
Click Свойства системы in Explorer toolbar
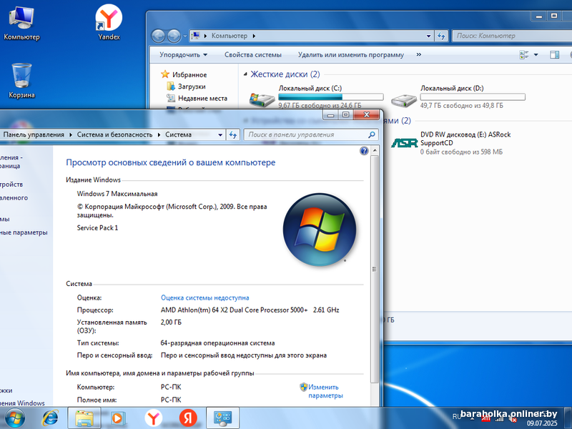pos(253,55)
